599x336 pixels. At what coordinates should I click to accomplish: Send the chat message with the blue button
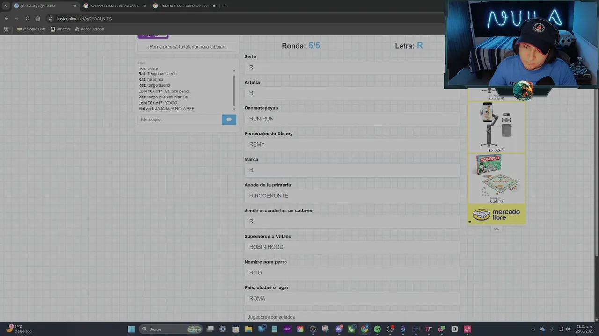click(229, 119)
